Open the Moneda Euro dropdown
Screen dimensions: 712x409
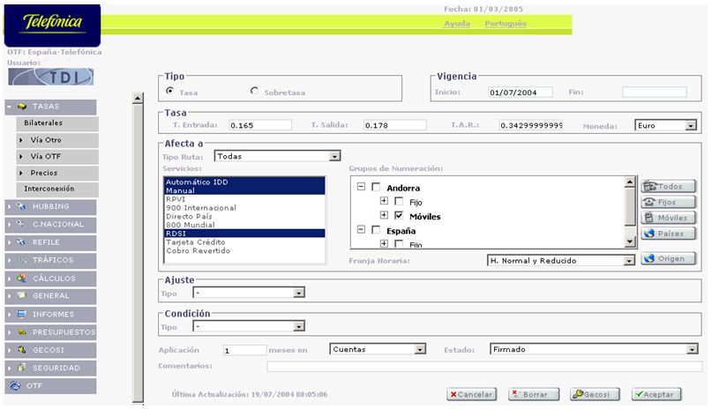click(x=691, y=126)
